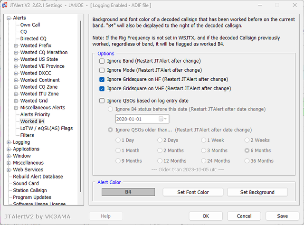304x225 pixels.
Task: Expand the Wanted DXCC node
Action: click(x=16, y=74)
